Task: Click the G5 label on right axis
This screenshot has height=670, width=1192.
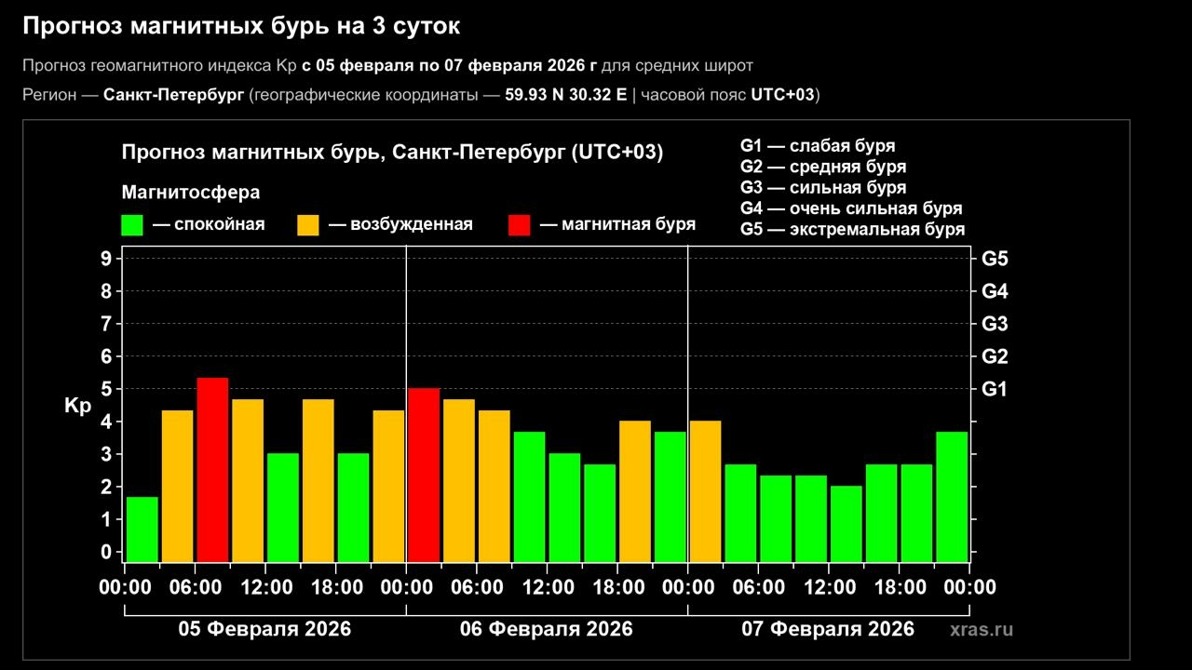Action: [x=995, y=259]
